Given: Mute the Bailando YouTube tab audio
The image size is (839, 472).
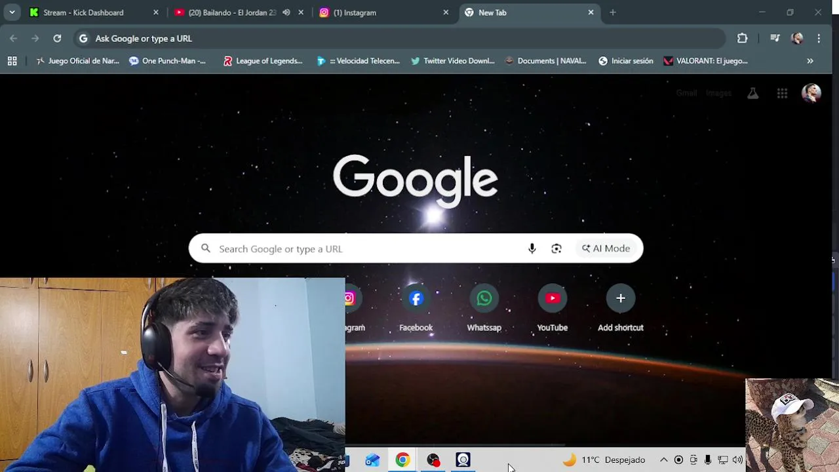Looking at the screenshot, I should (x=286, y=12).
